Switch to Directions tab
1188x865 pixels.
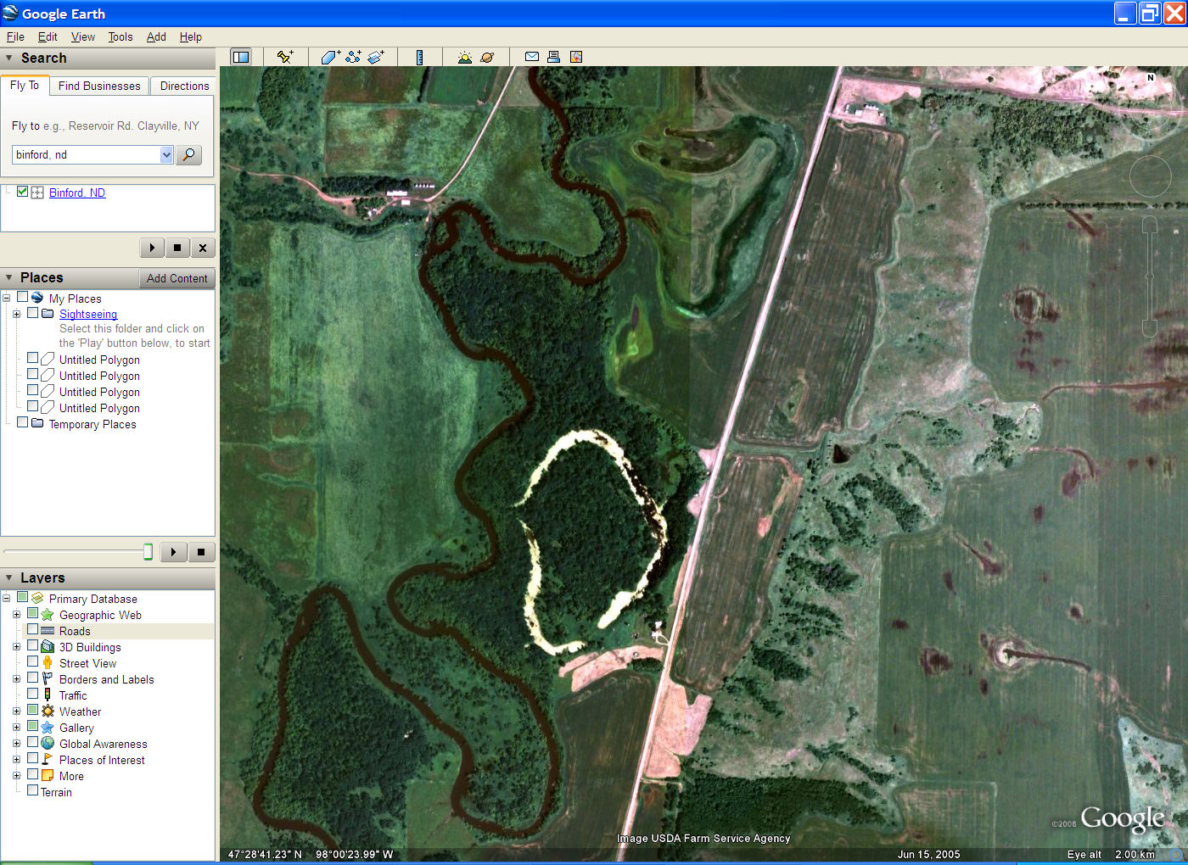(x=184, y=86)
